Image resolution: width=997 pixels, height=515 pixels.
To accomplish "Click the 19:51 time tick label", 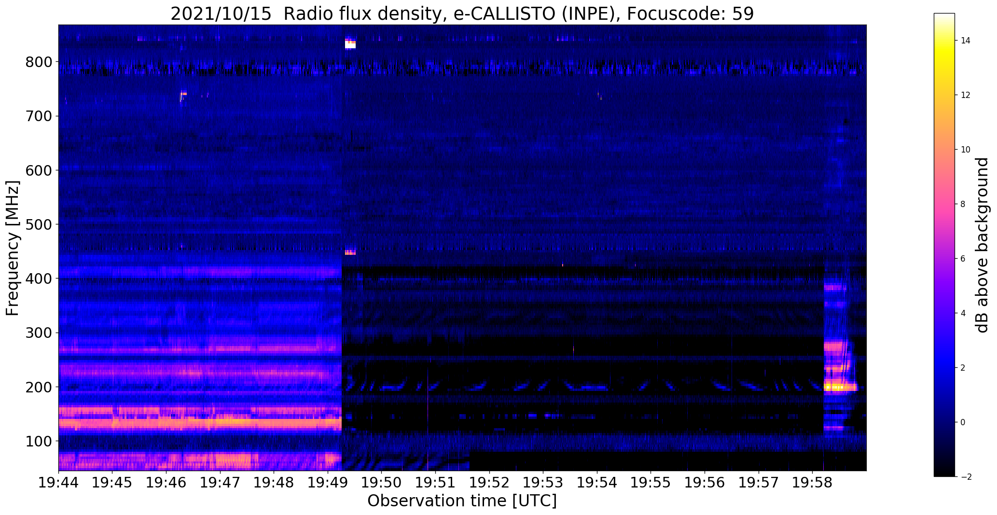I will (435, 483).
